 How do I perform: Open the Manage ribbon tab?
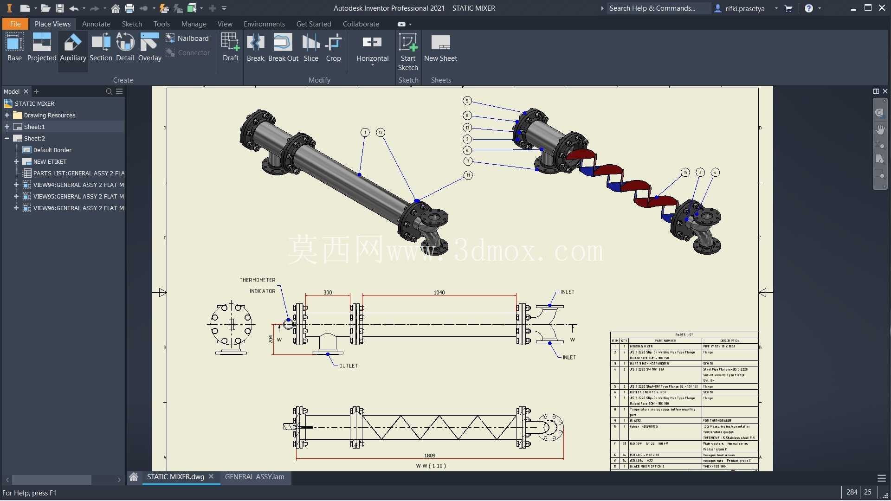[194, 24]
